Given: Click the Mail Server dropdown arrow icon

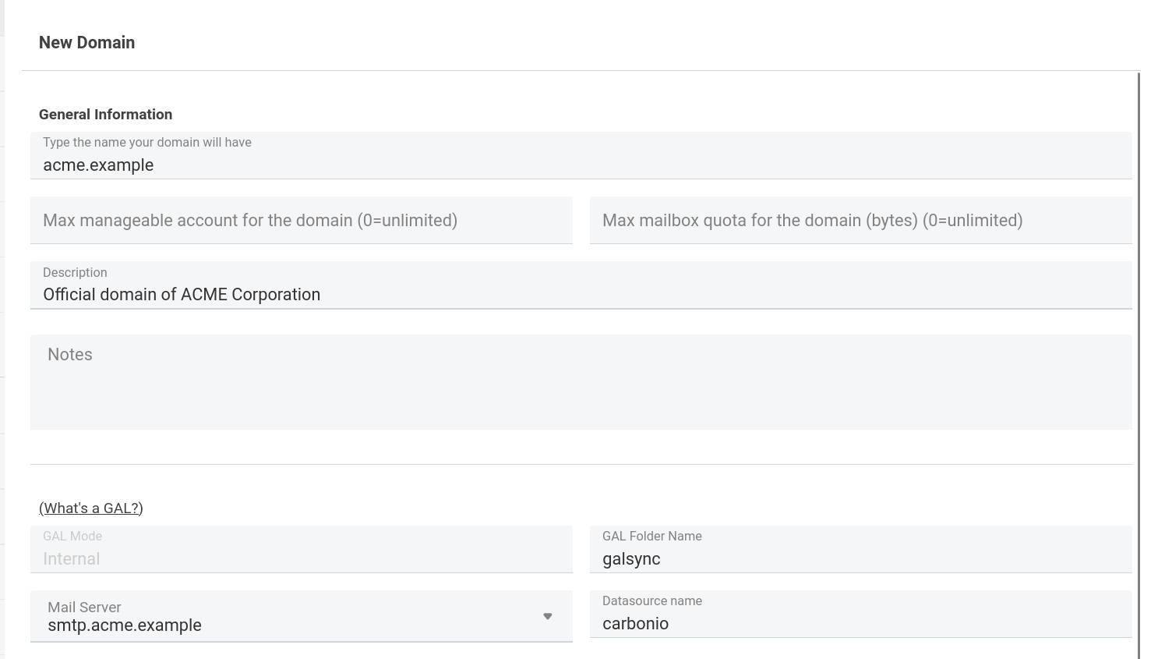Looking at the screenshot, I should point(548,616).
